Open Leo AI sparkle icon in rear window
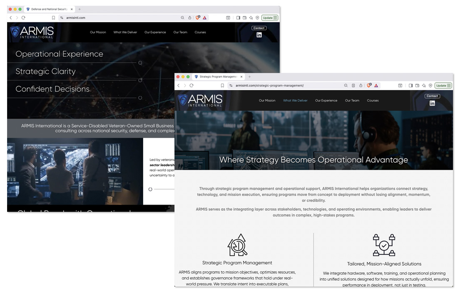Image resolution: width=458 pixels, height=292 pixels. [x=251, y=18]
